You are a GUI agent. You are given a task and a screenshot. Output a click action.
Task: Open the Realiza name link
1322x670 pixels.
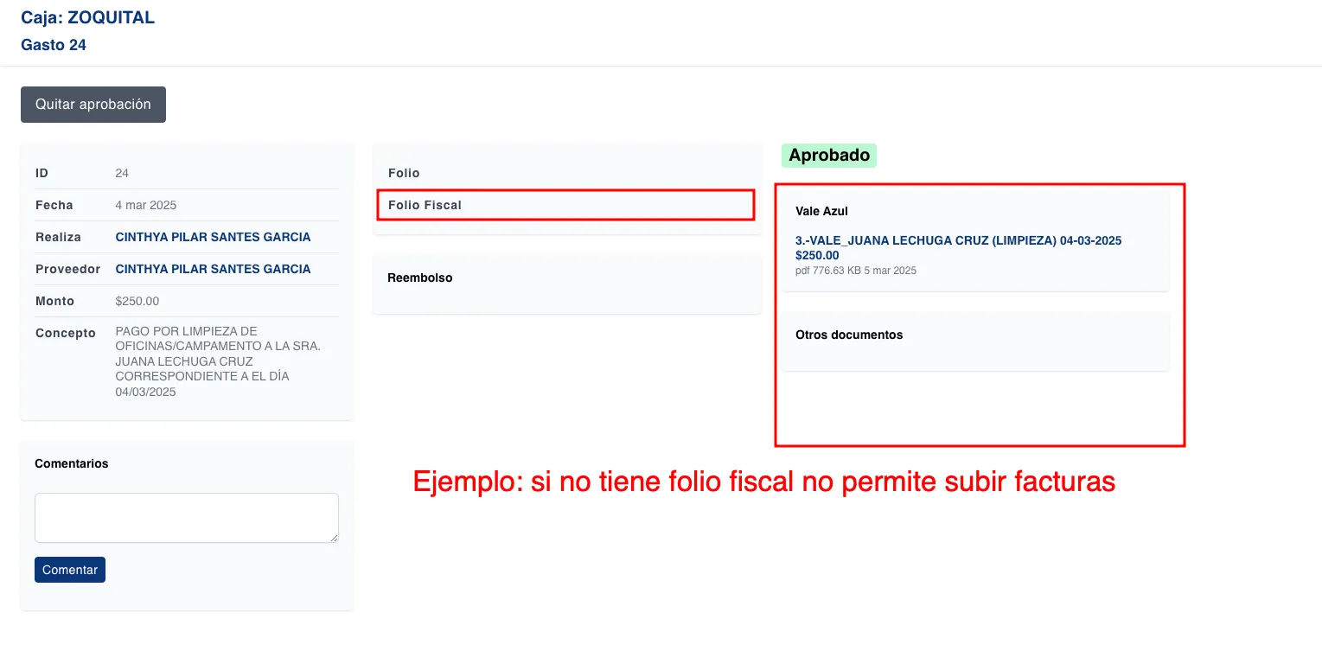[x=213, y=237]
